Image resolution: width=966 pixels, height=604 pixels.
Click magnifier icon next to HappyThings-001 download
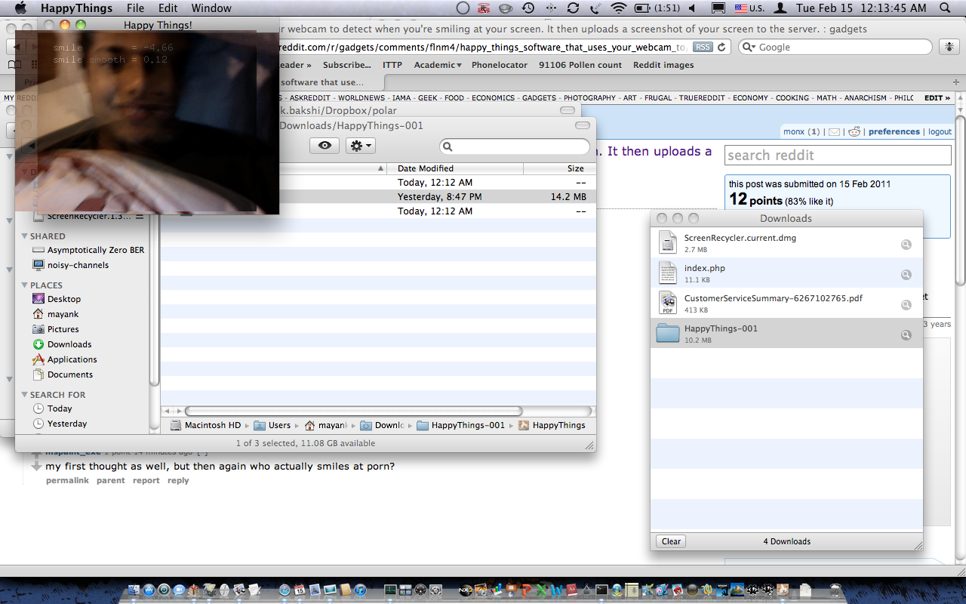coord(906,334)
